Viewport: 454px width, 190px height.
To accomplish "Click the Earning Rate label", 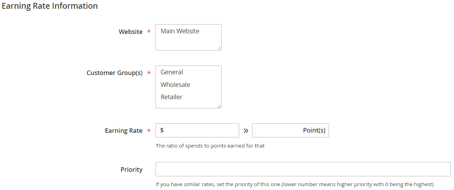I will click(124, 131).
